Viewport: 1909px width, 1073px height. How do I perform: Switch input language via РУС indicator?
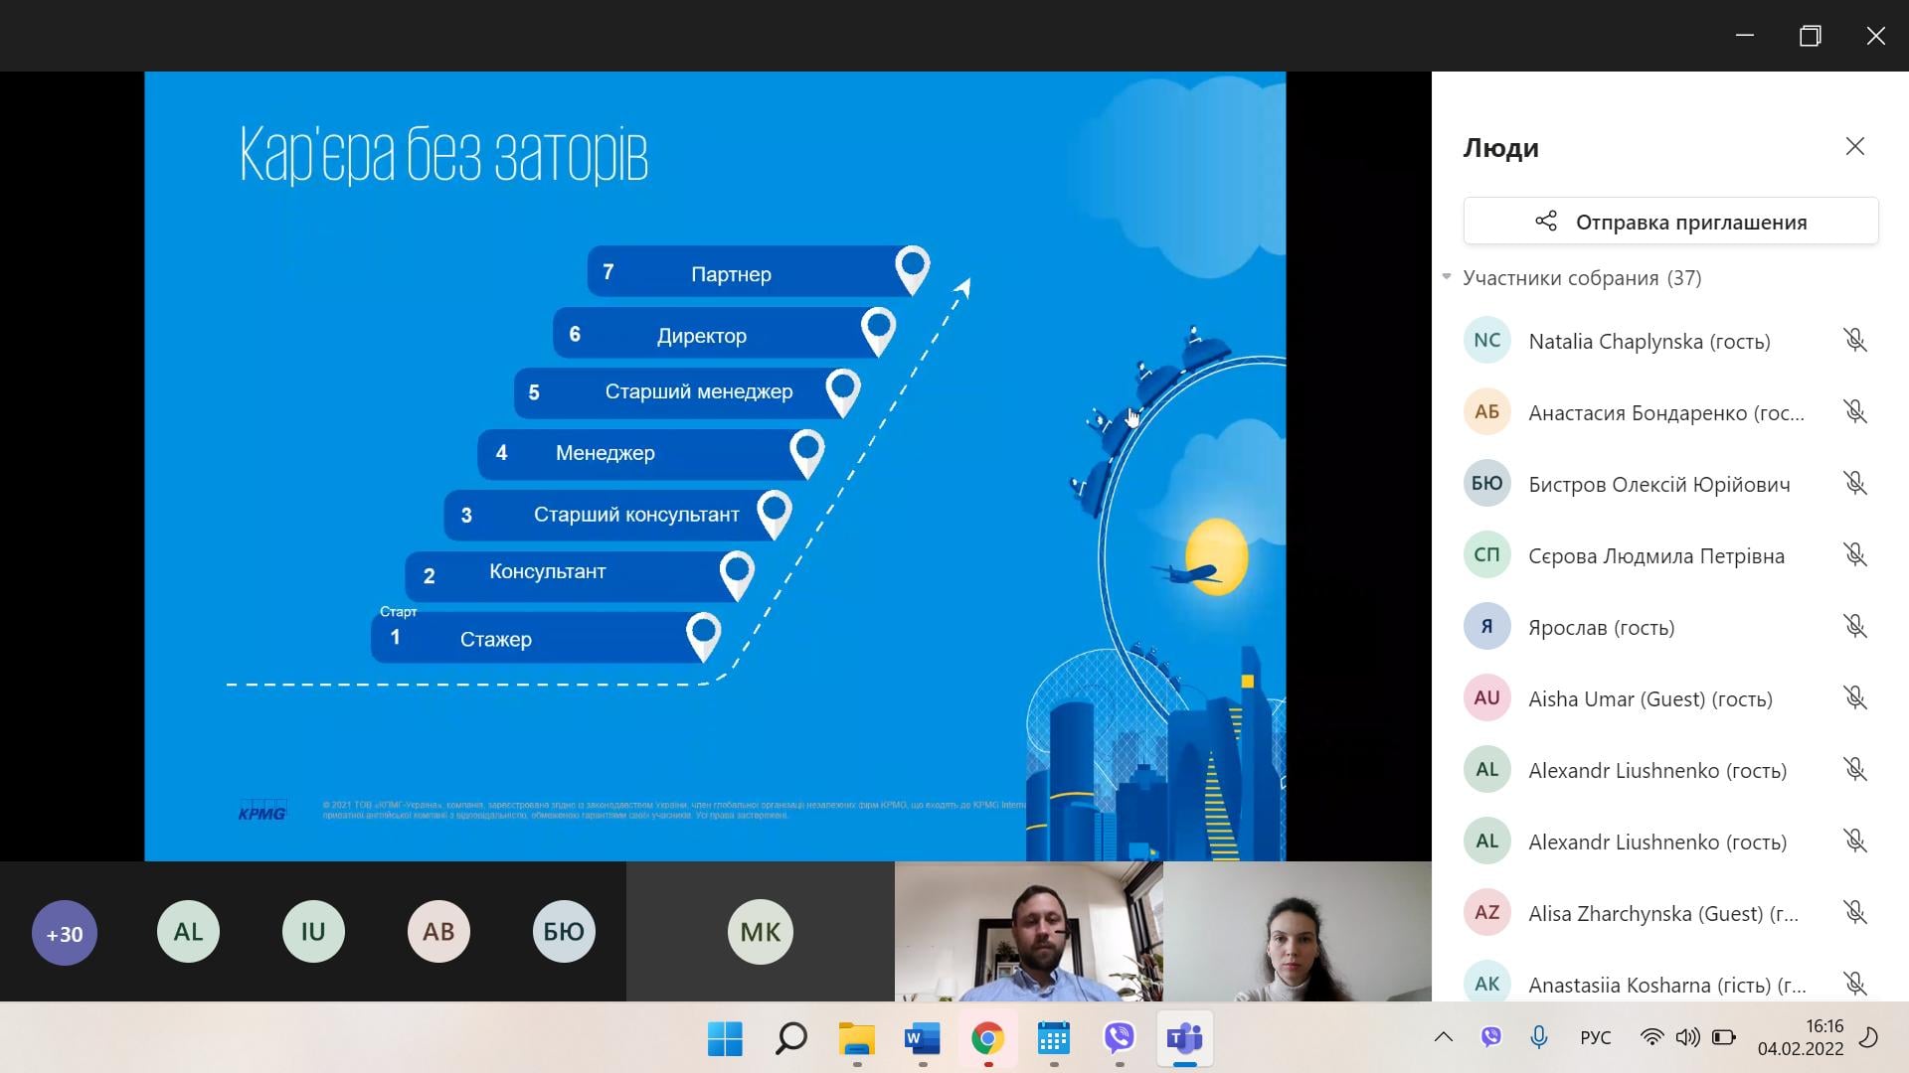tap(1595, 1037)
